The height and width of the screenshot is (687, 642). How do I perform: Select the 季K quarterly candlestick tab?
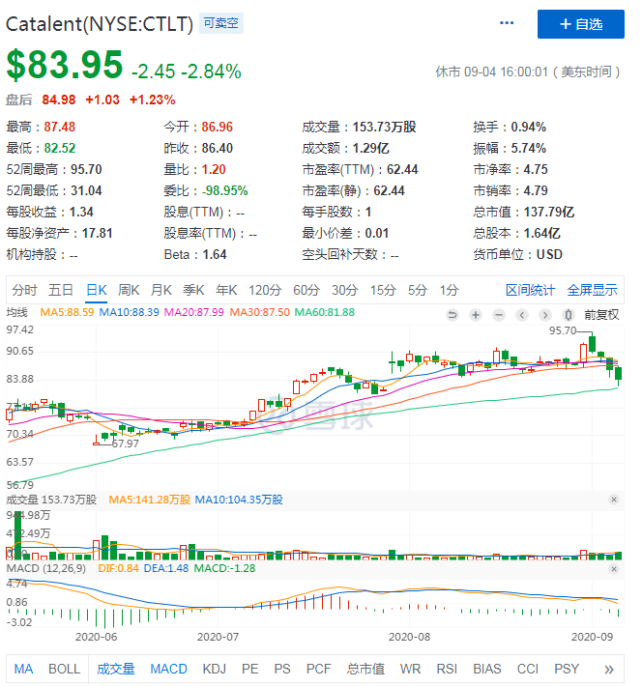193,290
